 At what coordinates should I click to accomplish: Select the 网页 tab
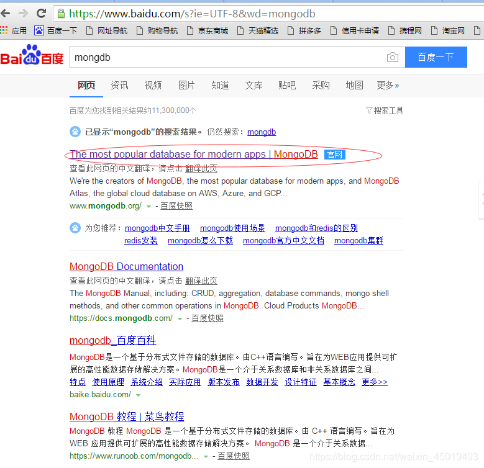[86, 85]
